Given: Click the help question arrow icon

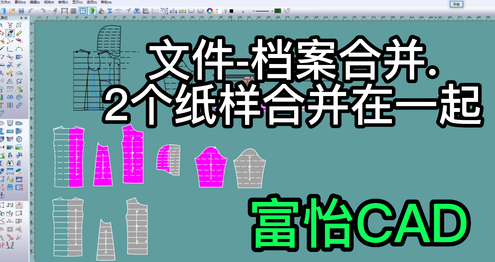Looking at the screenshot, I should pos(287,11).
